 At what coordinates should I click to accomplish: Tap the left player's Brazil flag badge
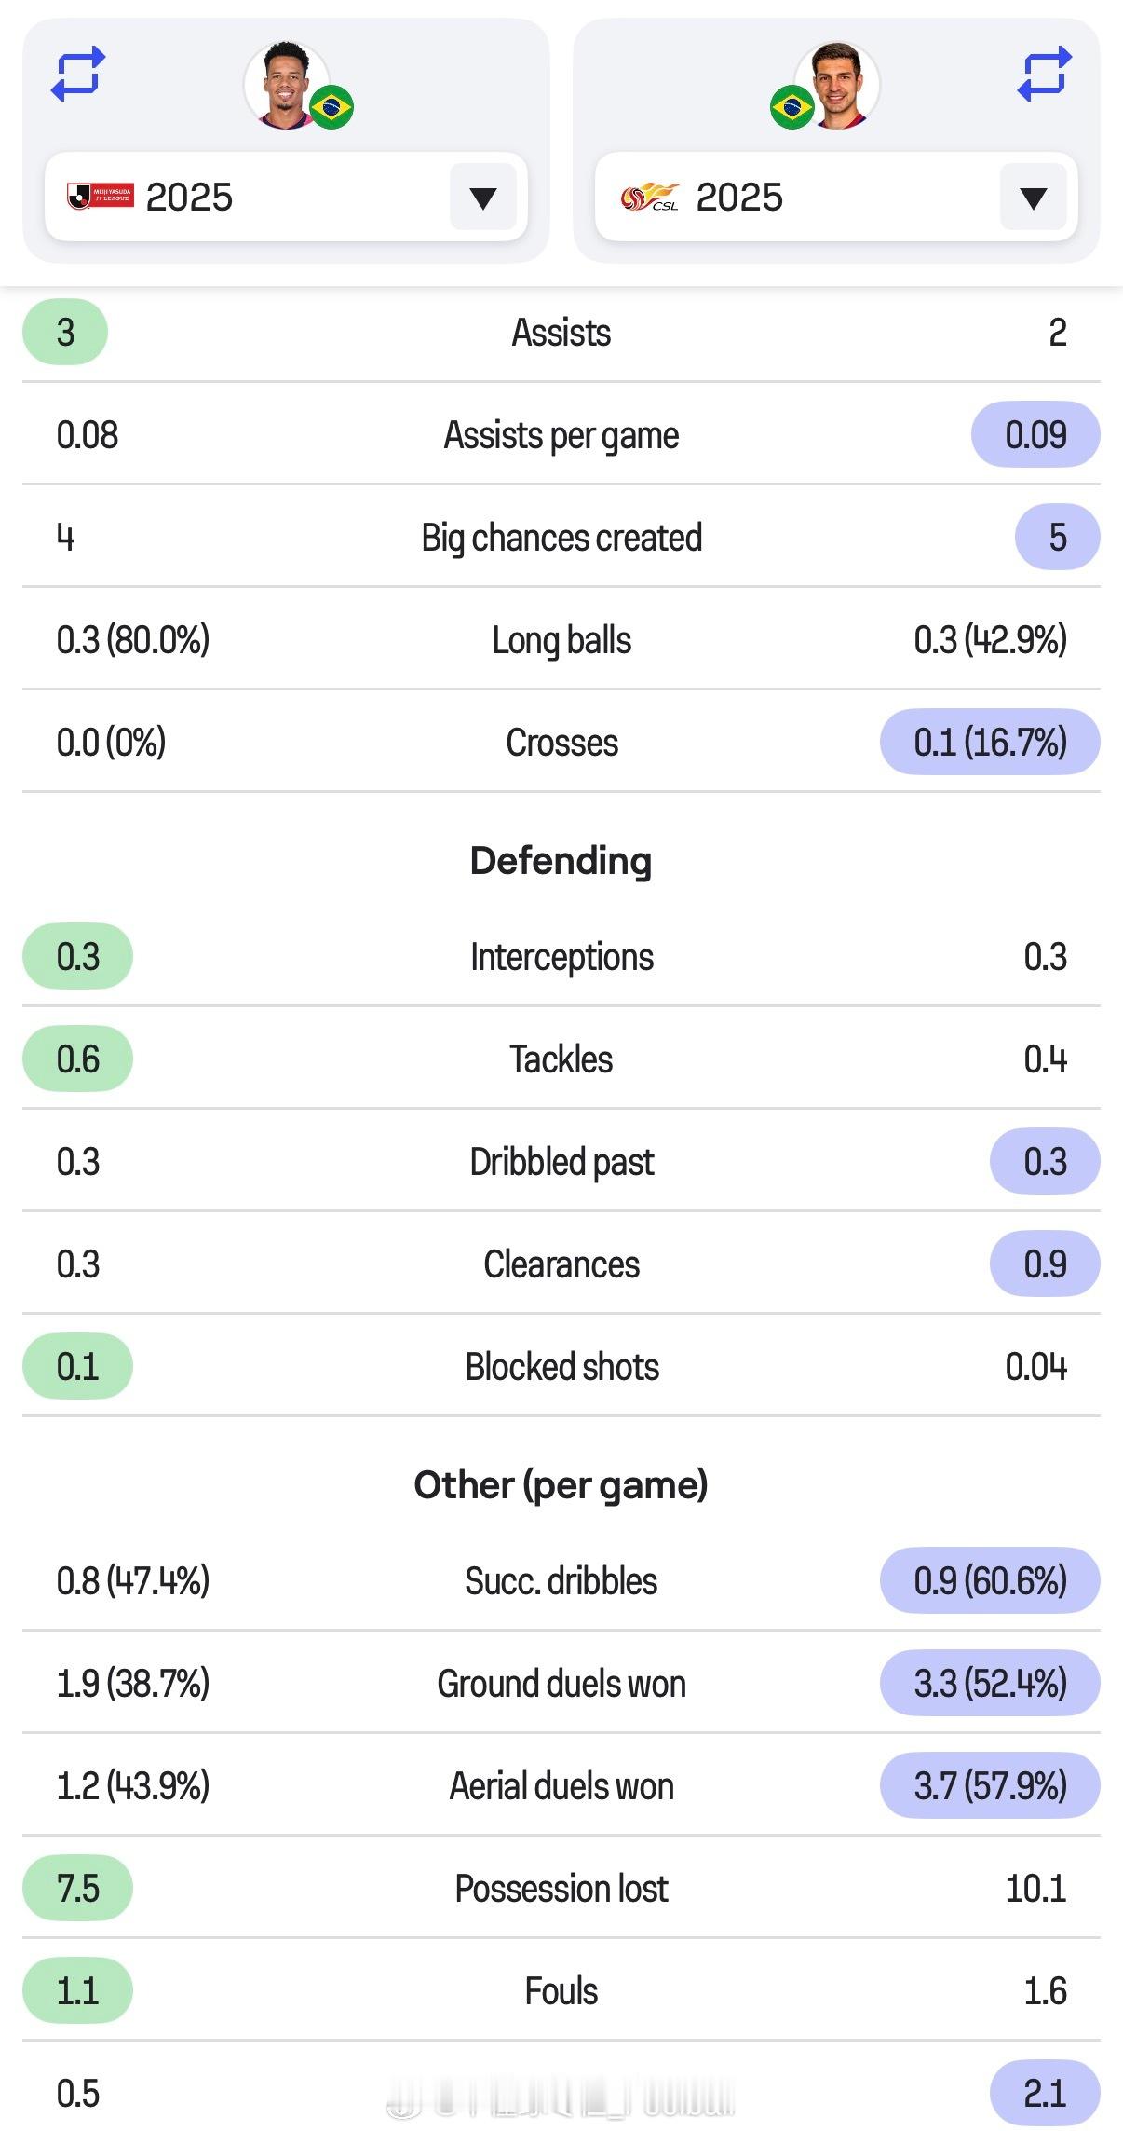point(331,107)
